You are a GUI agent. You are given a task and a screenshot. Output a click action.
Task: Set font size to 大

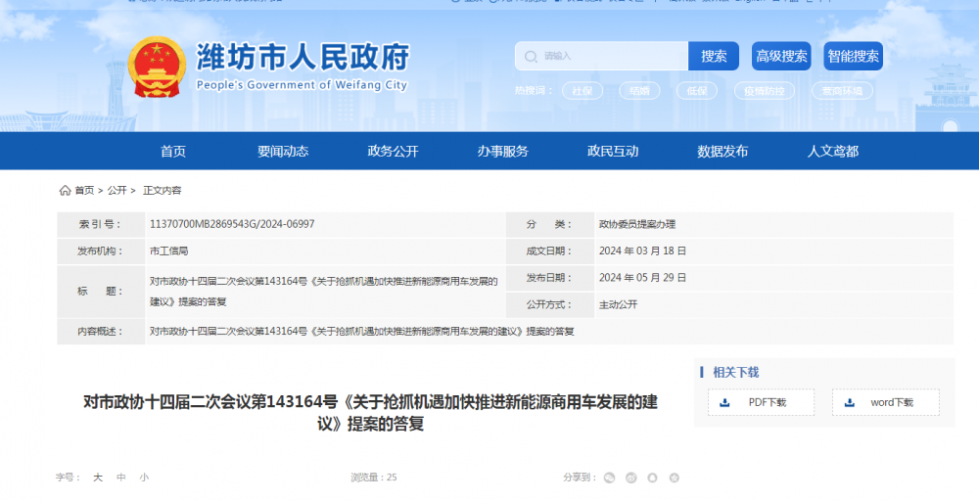[98, 478]
